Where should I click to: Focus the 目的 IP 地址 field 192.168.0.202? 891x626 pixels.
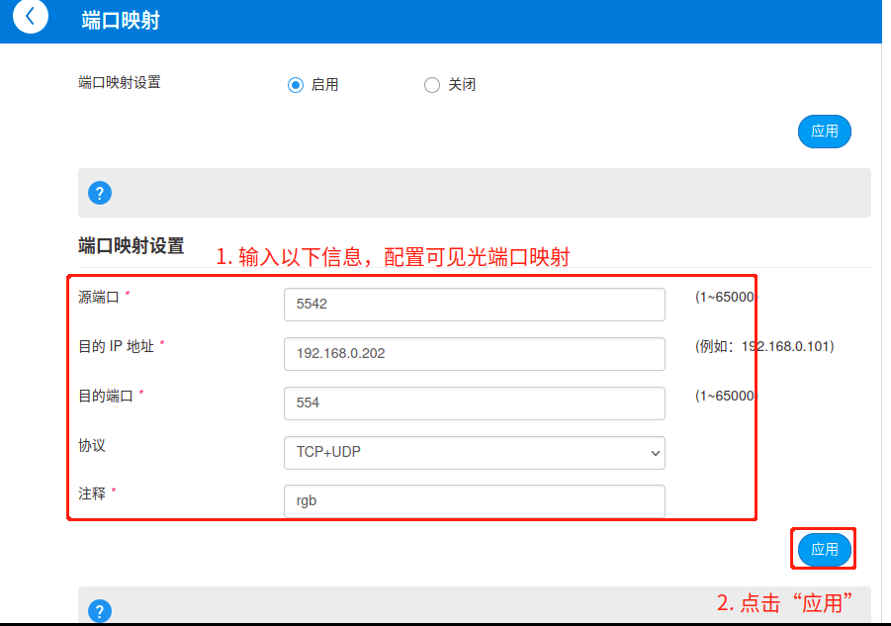click(474, 354)
